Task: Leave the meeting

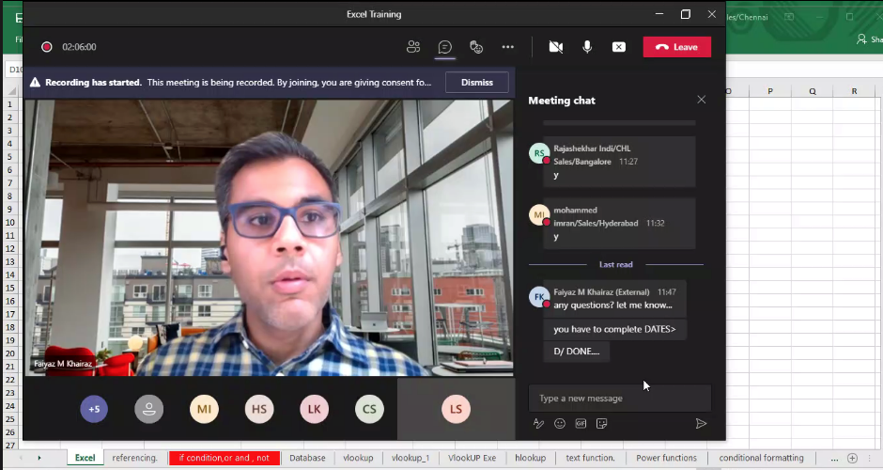Action: pos(676,47)
